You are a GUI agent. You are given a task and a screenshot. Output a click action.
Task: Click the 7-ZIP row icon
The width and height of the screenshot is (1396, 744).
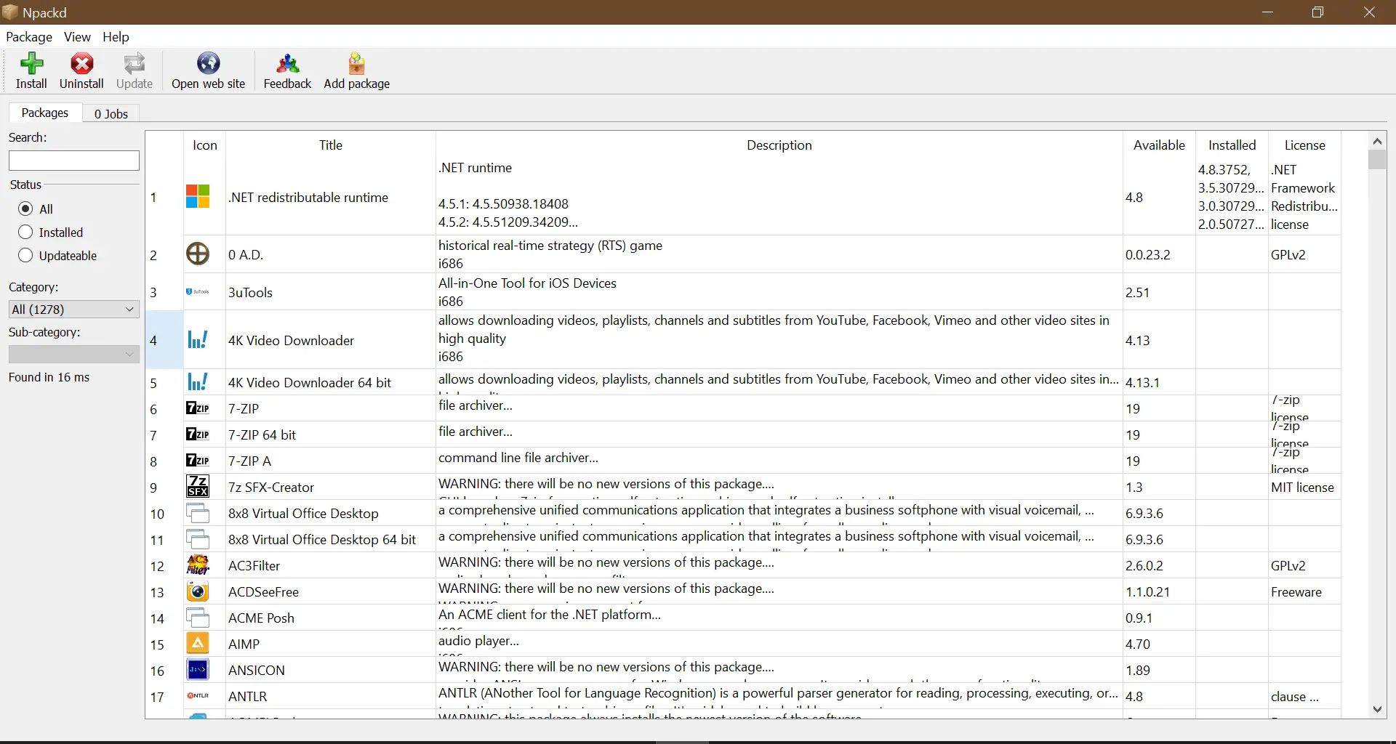[198, 408]
